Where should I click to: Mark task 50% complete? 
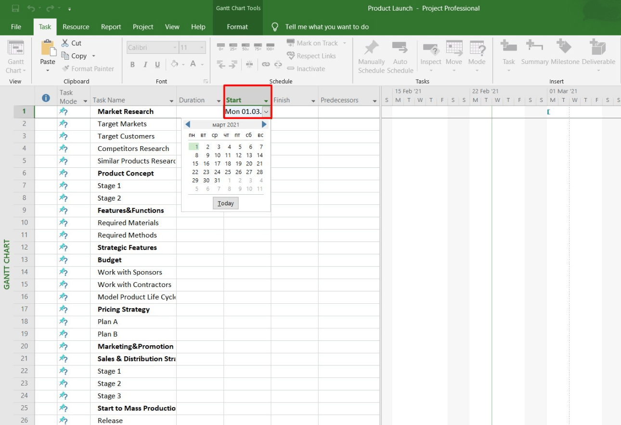[x=246, y=46]
